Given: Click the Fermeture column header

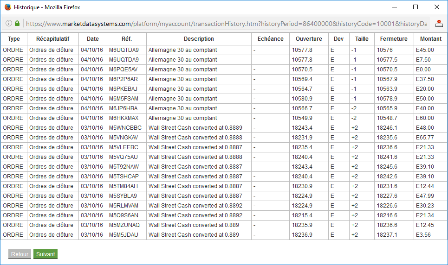Looking at the screenshot, I should (394, 39).
